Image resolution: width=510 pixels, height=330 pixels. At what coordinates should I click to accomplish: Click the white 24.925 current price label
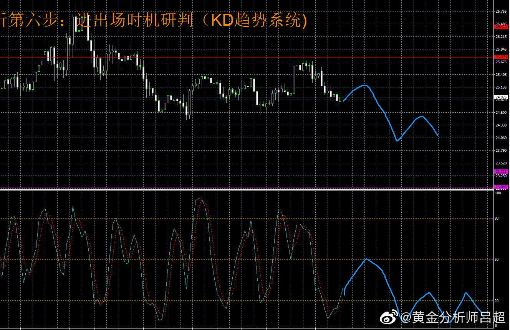501,97
